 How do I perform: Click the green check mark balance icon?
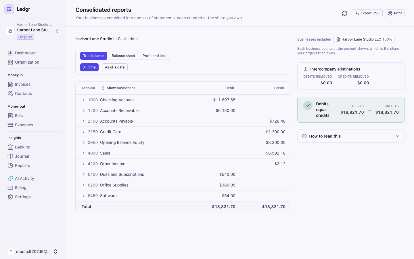point(308,106)
